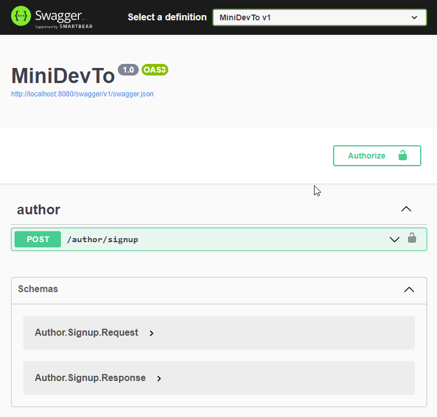Click the author tag heading
The width and height of the screenshot is (437, 417).
click(38, 210)
